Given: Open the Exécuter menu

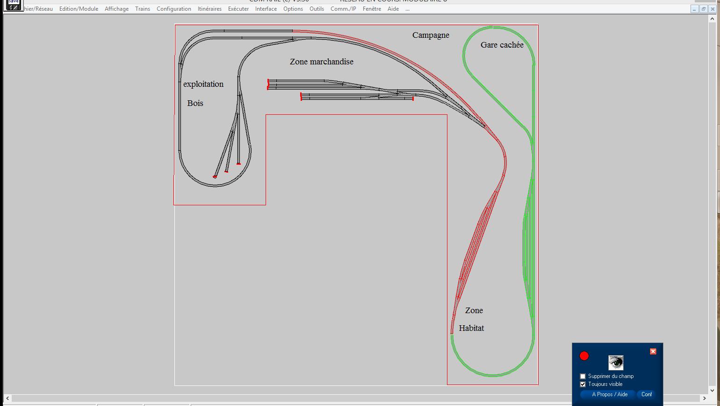Looking at the screenshot, I should click(x=238, y=9).
